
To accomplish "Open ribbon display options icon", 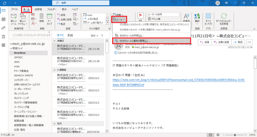I will click(x=226, y=3).
